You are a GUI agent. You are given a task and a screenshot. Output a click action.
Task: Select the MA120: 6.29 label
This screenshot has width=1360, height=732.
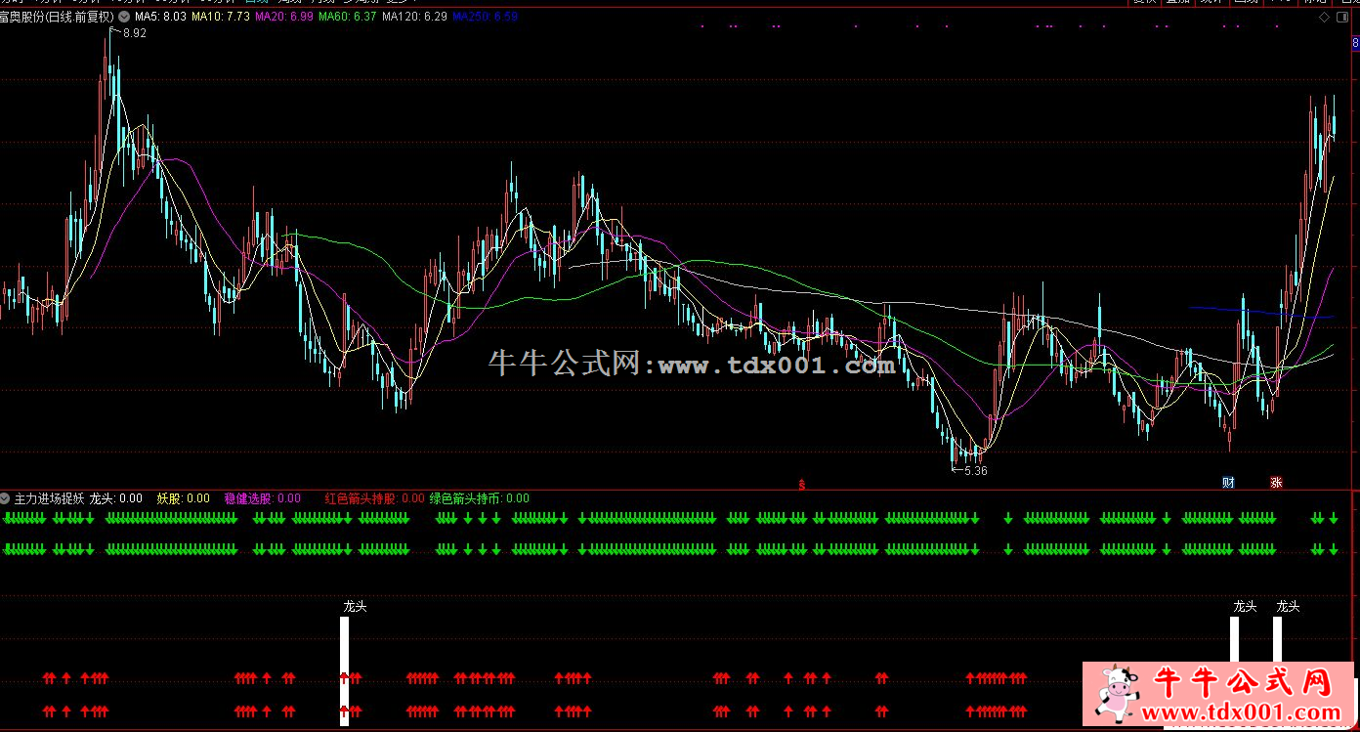pos(414,17)
